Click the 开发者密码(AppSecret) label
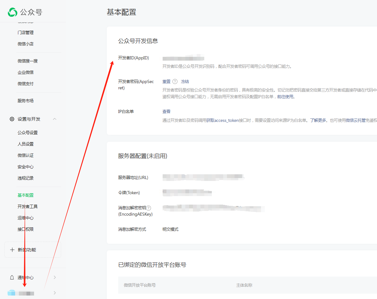This screenshot has height=299, width=377. 136,85
